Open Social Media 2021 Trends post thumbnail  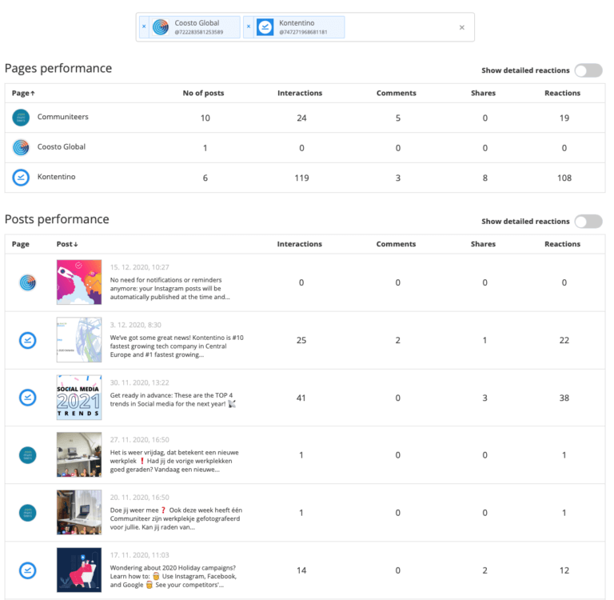click(x=79, y=398)
